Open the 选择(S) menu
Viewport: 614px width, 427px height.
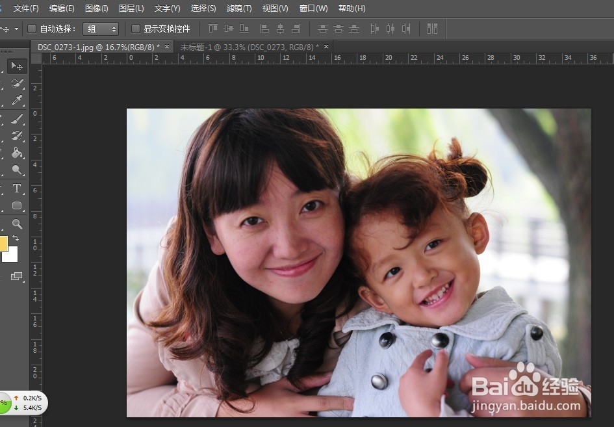[x=203, y=8]
